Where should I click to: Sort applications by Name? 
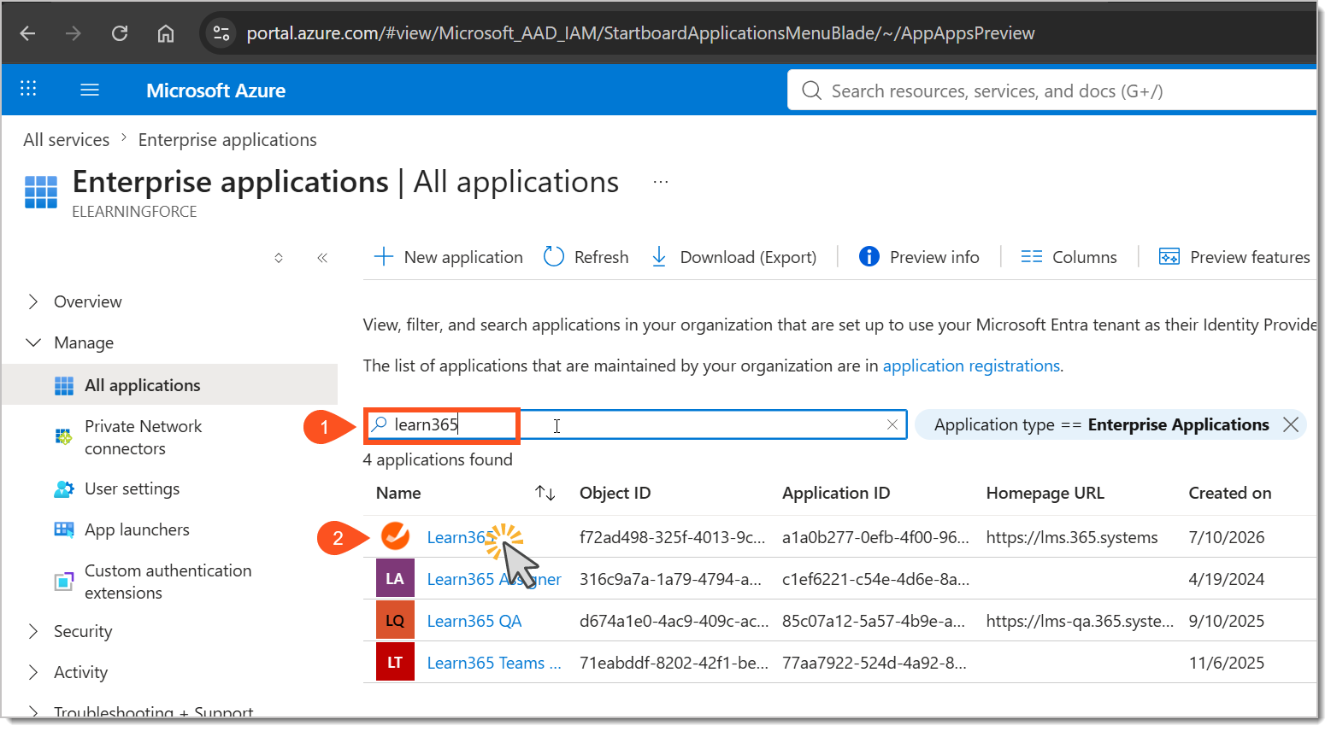(545, 493)
